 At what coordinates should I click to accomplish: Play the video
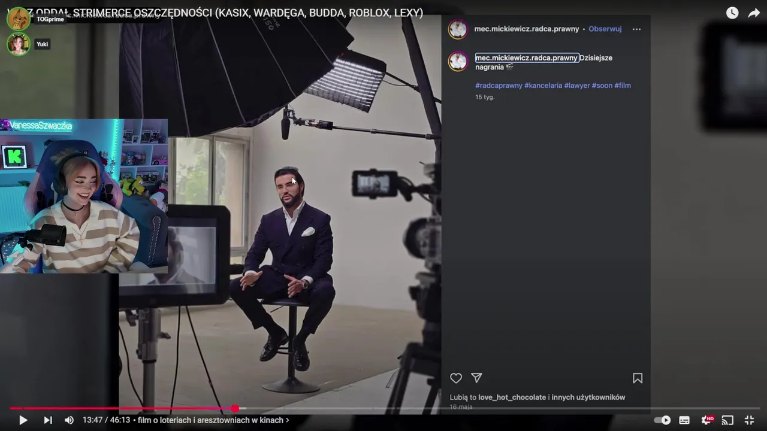23,420
